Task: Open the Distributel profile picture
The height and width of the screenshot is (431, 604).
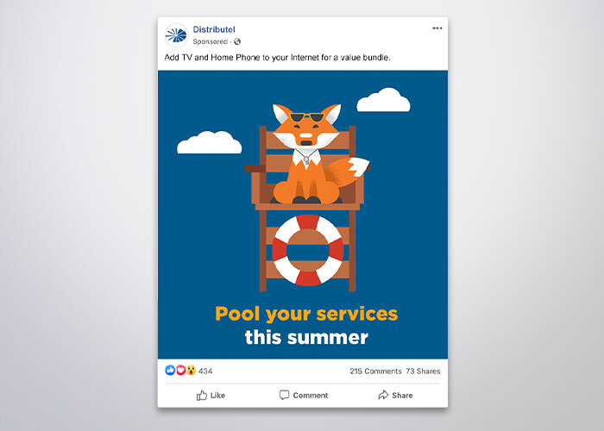Action: point(176,35)
